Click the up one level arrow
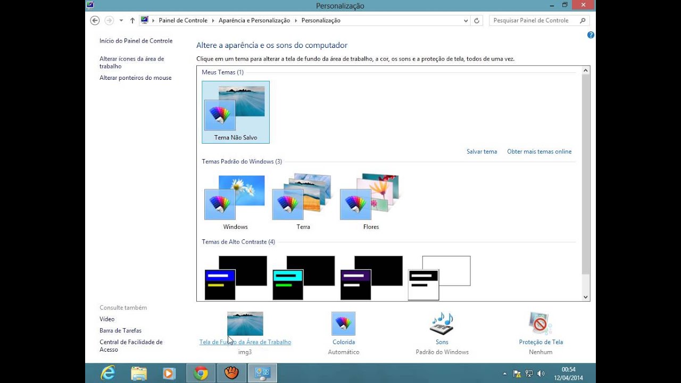Image resolution: width=681 pixels, height=383 pixels. pyautogui.click(x=132, y=20)
